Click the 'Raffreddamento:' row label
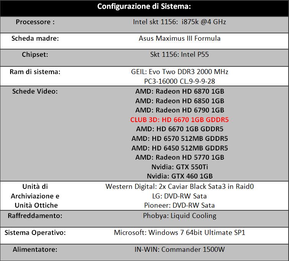 click(35, 216)
